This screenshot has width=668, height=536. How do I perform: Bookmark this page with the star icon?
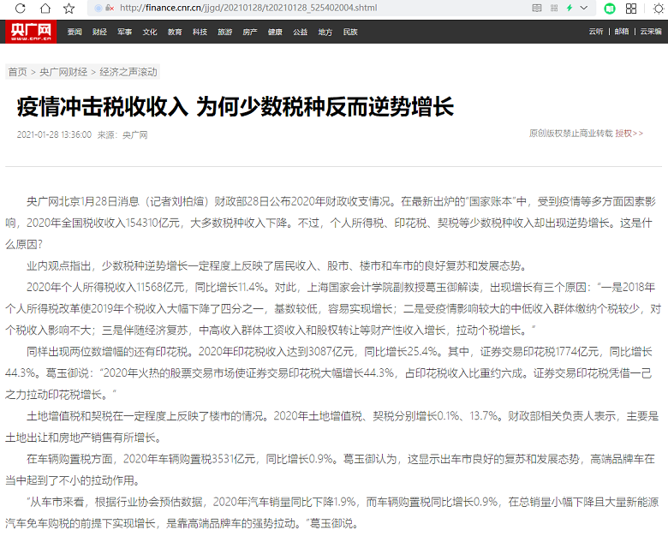click(69, 8)
